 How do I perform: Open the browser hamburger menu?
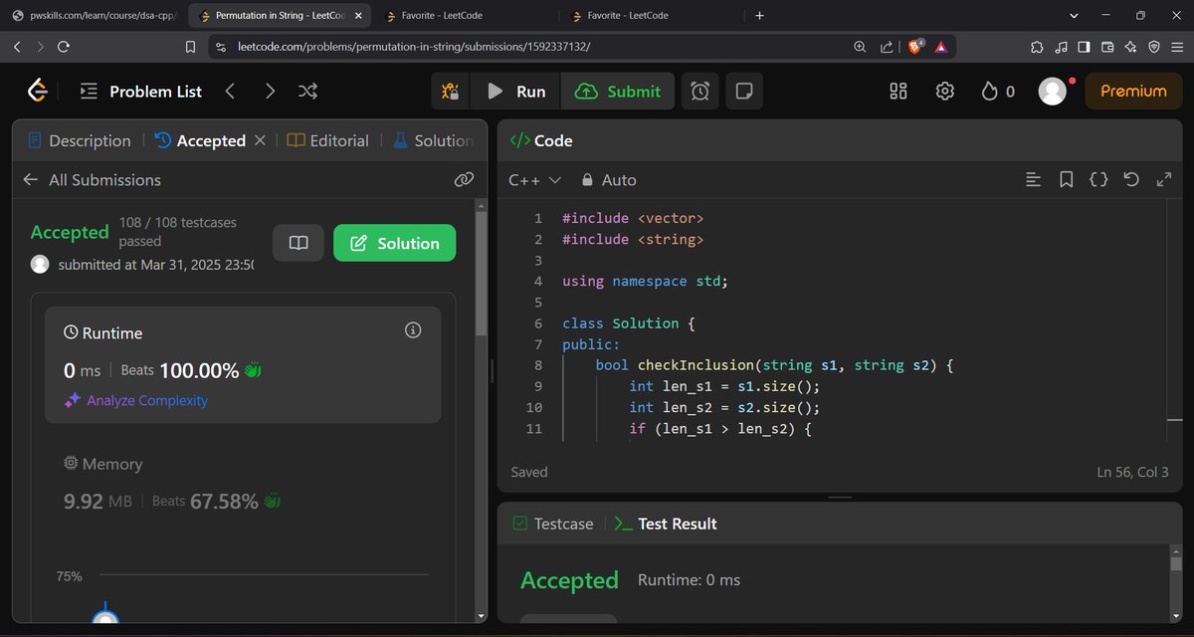coord(1177,47)
